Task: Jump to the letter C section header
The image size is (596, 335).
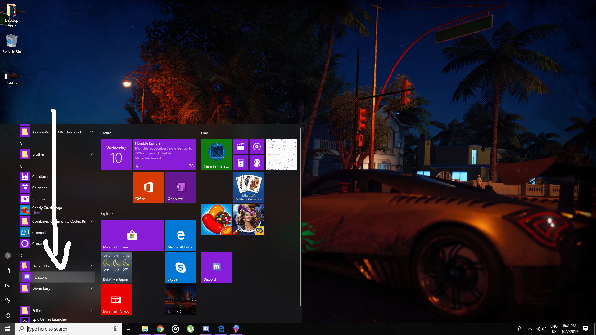Action: coord(21,166)
